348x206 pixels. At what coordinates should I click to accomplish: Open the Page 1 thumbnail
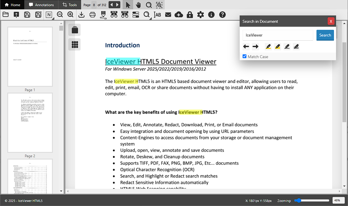[30, 57]
